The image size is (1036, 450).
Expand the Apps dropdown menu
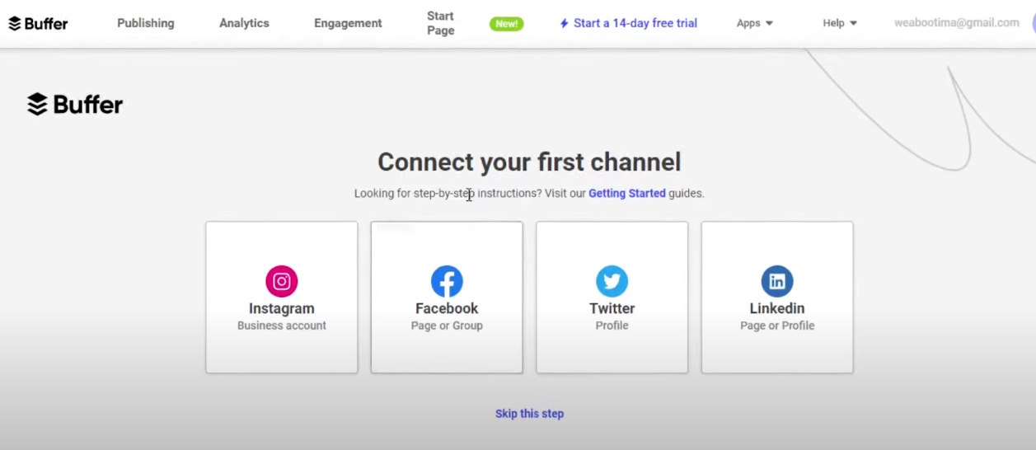[755, 23]
